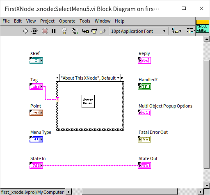Open the Tools menu
Viewport: 210px width, 195px height.
[x=85, y=21]
